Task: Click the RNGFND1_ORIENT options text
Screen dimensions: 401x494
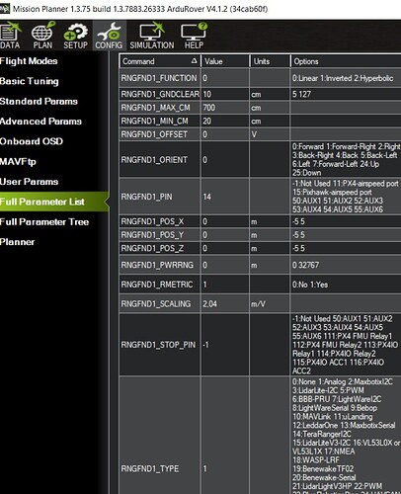Action: point(346,159)
